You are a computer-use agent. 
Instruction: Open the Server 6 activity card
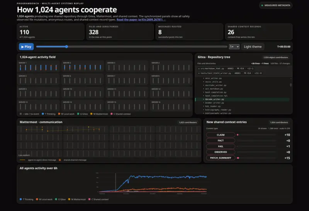coord(83,79)
